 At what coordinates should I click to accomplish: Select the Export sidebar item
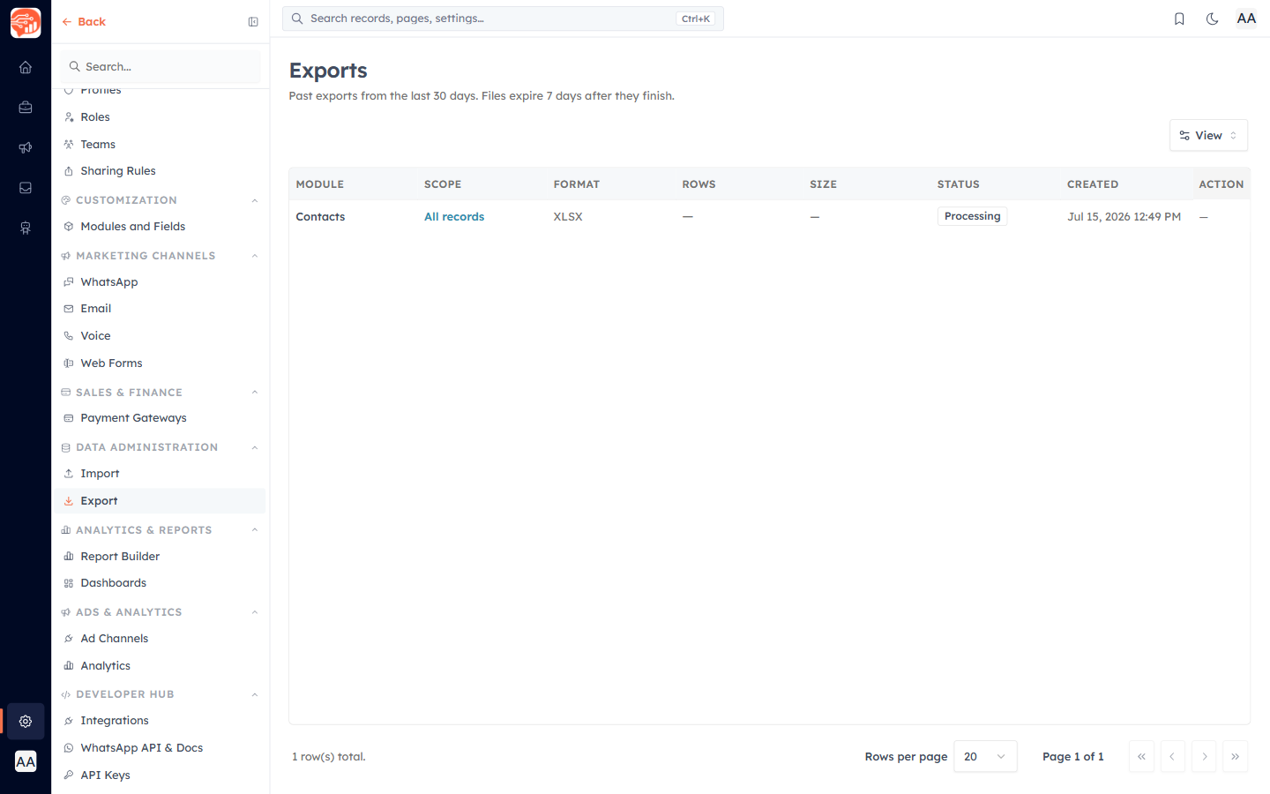point(161,501)
